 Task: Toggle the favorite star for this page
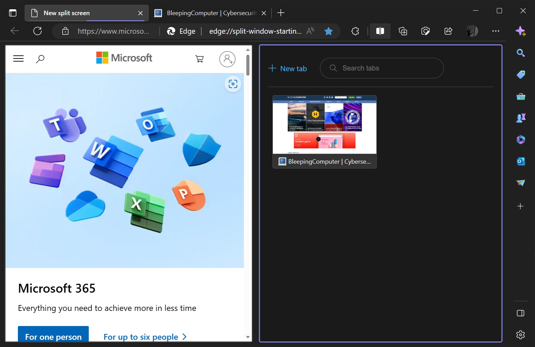[x=328, y=31]
